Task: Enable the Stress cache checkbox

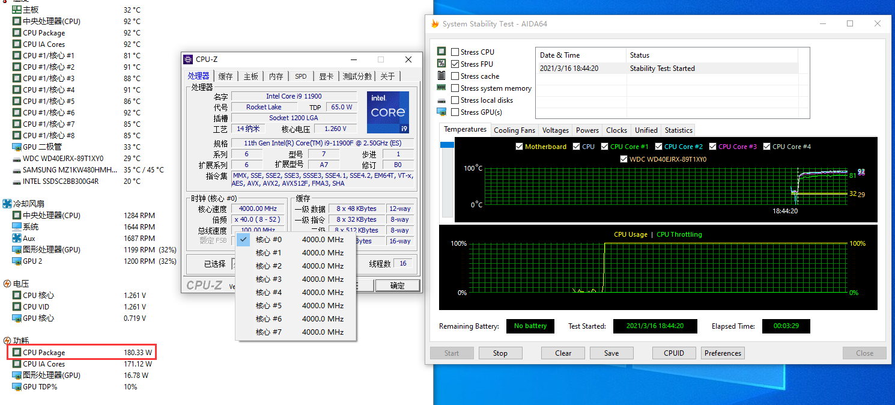Action: [x=455, y=76]
